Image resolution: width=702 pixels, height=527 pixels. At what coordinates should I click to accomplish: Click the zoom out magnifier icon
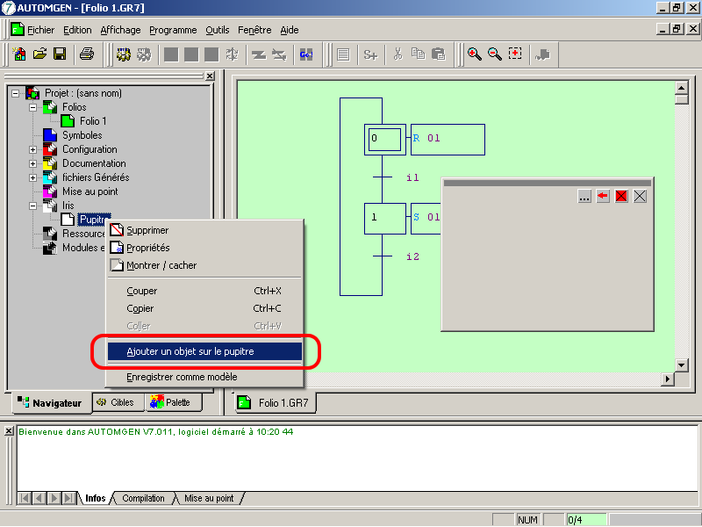click(x=494, y=54)
